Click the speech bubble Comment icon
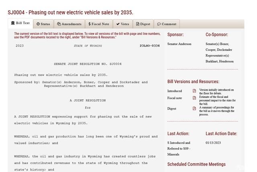Image resolution: width=257 pixels, height=172 pixels. (159, 24)
